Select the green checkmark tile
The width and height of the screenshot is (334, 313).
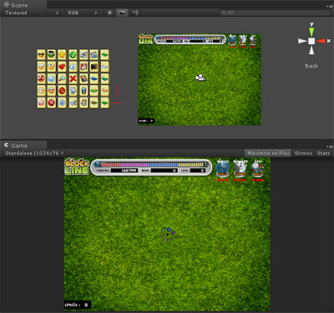[x=73, y=55]
